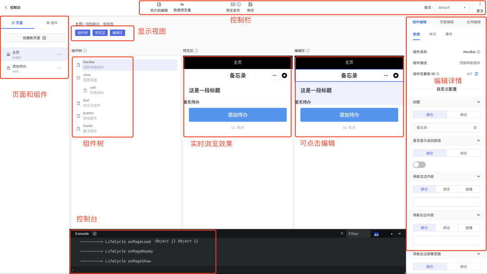487x274 pixels.
Task: Open options for the 添加待办 page
Action: [59, 68]
